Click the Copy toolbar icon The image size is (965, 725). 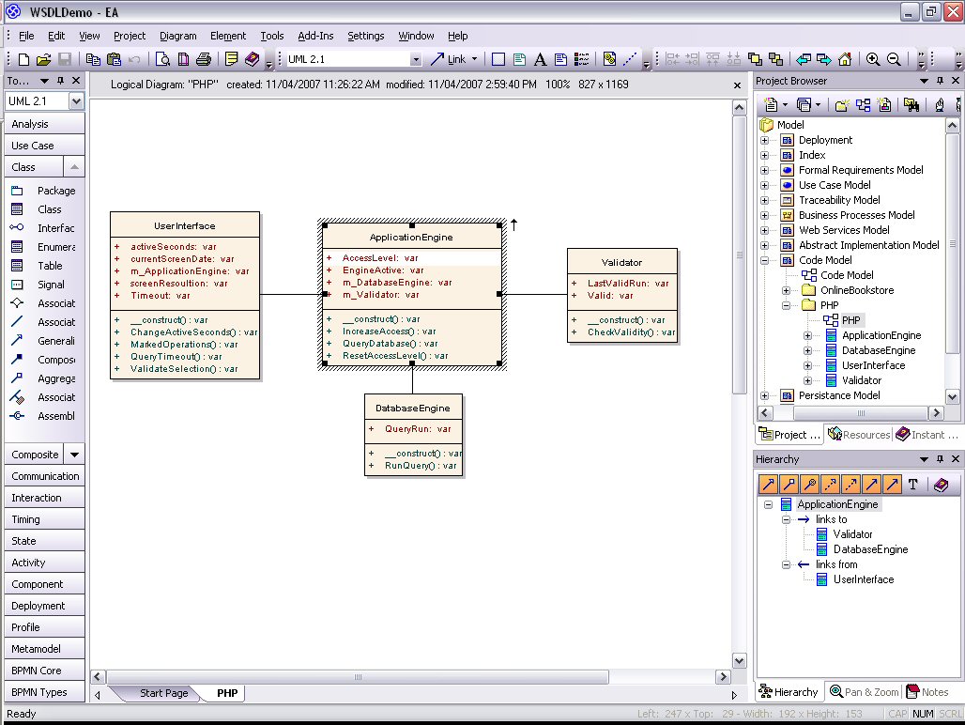[93, 59]
